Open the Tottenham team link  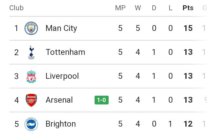pyautogui.click(x=65, y=52)
